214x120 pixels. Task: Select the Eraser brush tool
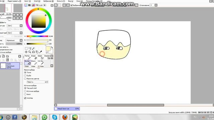pyautogui.click(x=34, y=57)
